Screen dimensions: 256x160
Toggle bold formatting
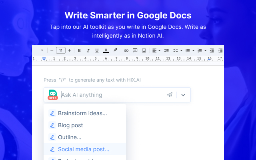click(79, 51)
